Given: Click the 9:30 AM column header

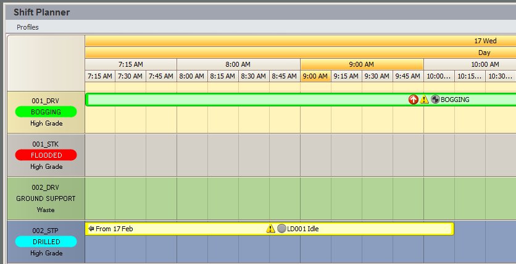Looking at the screenshot, I should pos(377,76).
